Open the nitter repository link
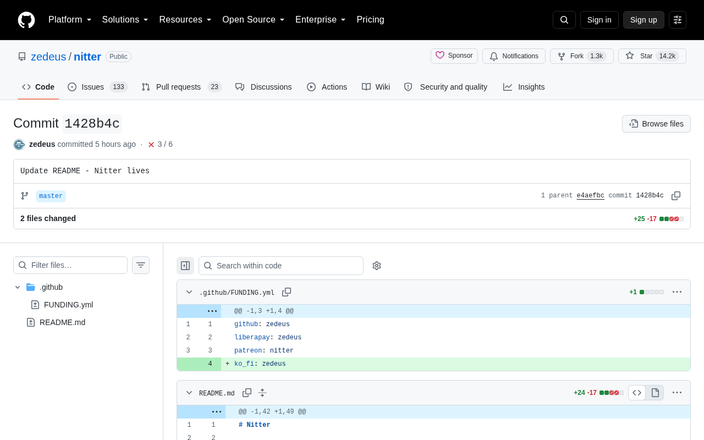This screenshot has height=440, width=704. pos(87,57)
